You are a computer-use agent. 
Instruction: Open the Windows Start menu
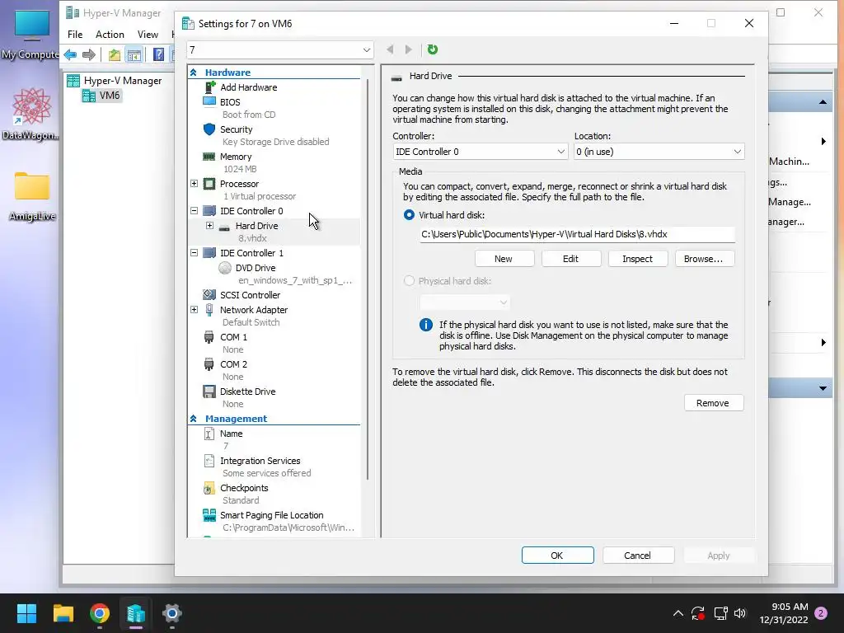[x=26, y=613]
